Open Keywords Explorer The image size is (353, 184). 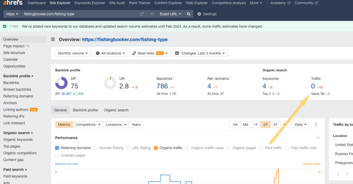[x=90, y=3]
